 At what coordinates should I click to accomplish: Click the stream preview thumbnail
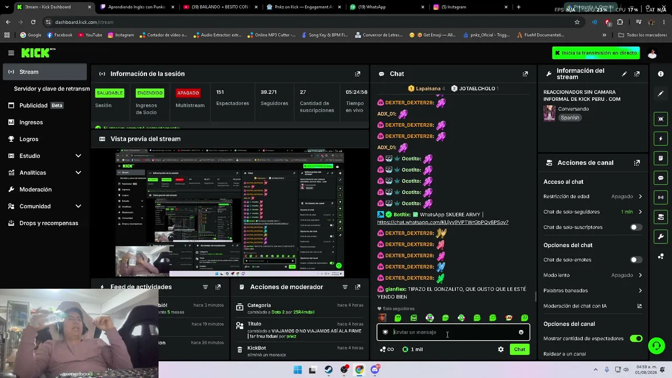click(x=229, y=213)
